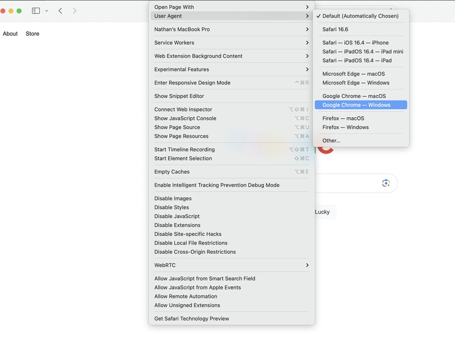Choose Other... custom user agent
This screenshot has height=337, width=455.
[361, 140]
